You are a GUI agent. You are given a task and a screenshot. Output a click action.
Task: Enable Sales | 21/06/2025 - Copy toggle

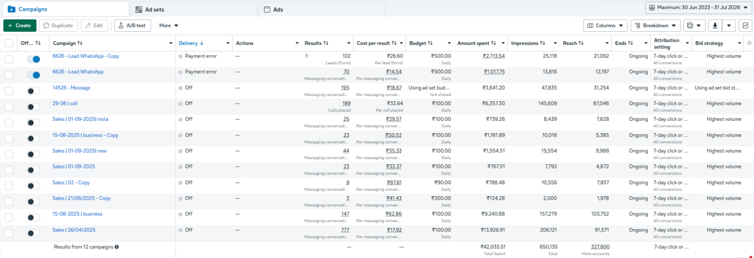(34, 201)
